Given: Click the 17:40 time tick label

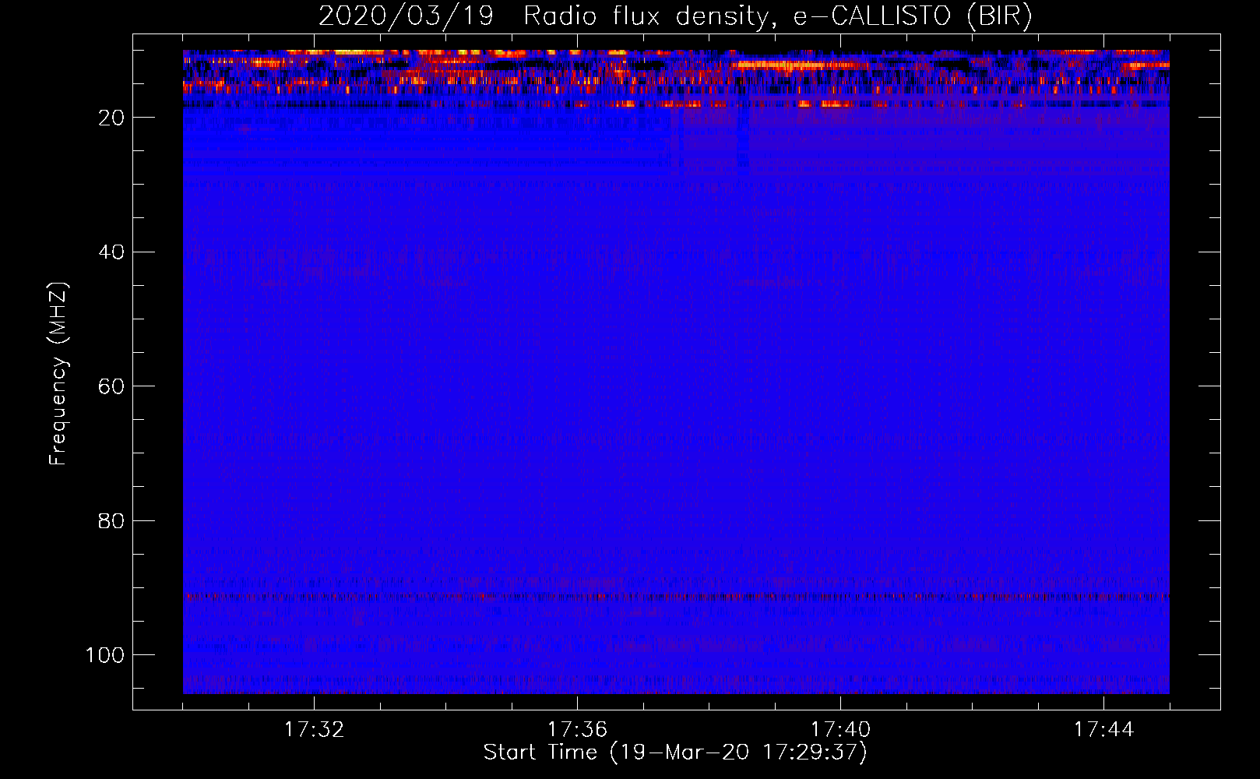Looking at the screenshot, I should coord(840,730).
